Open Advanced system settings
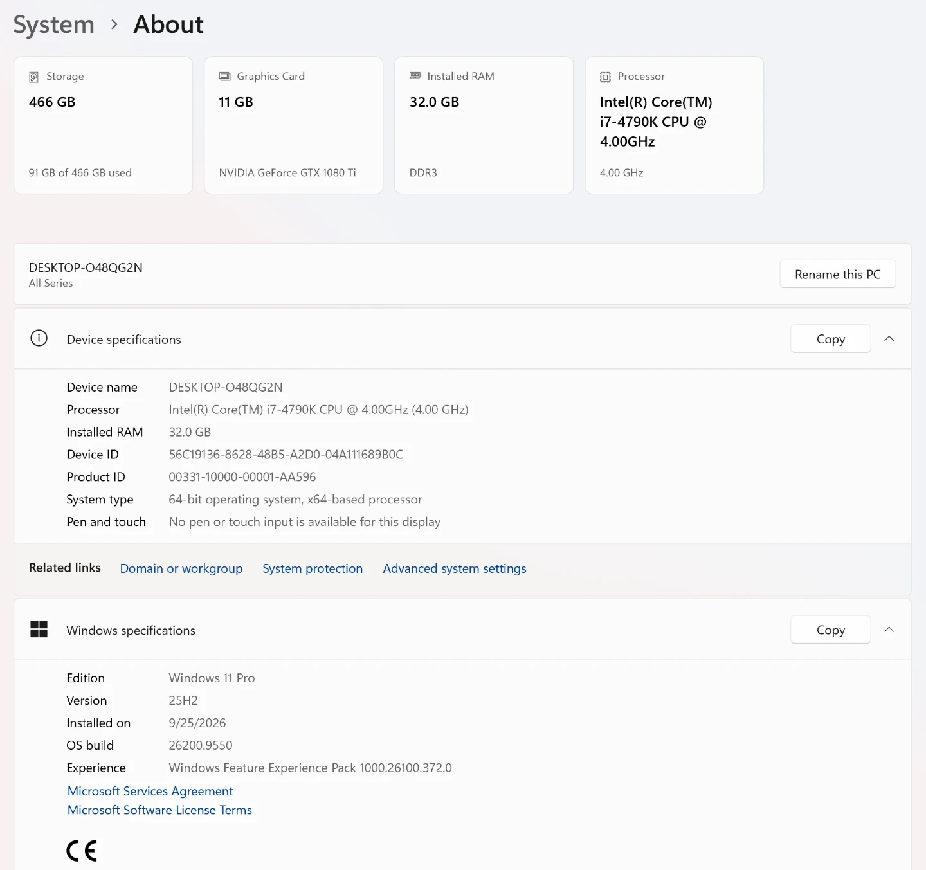 tap(455, 568)
